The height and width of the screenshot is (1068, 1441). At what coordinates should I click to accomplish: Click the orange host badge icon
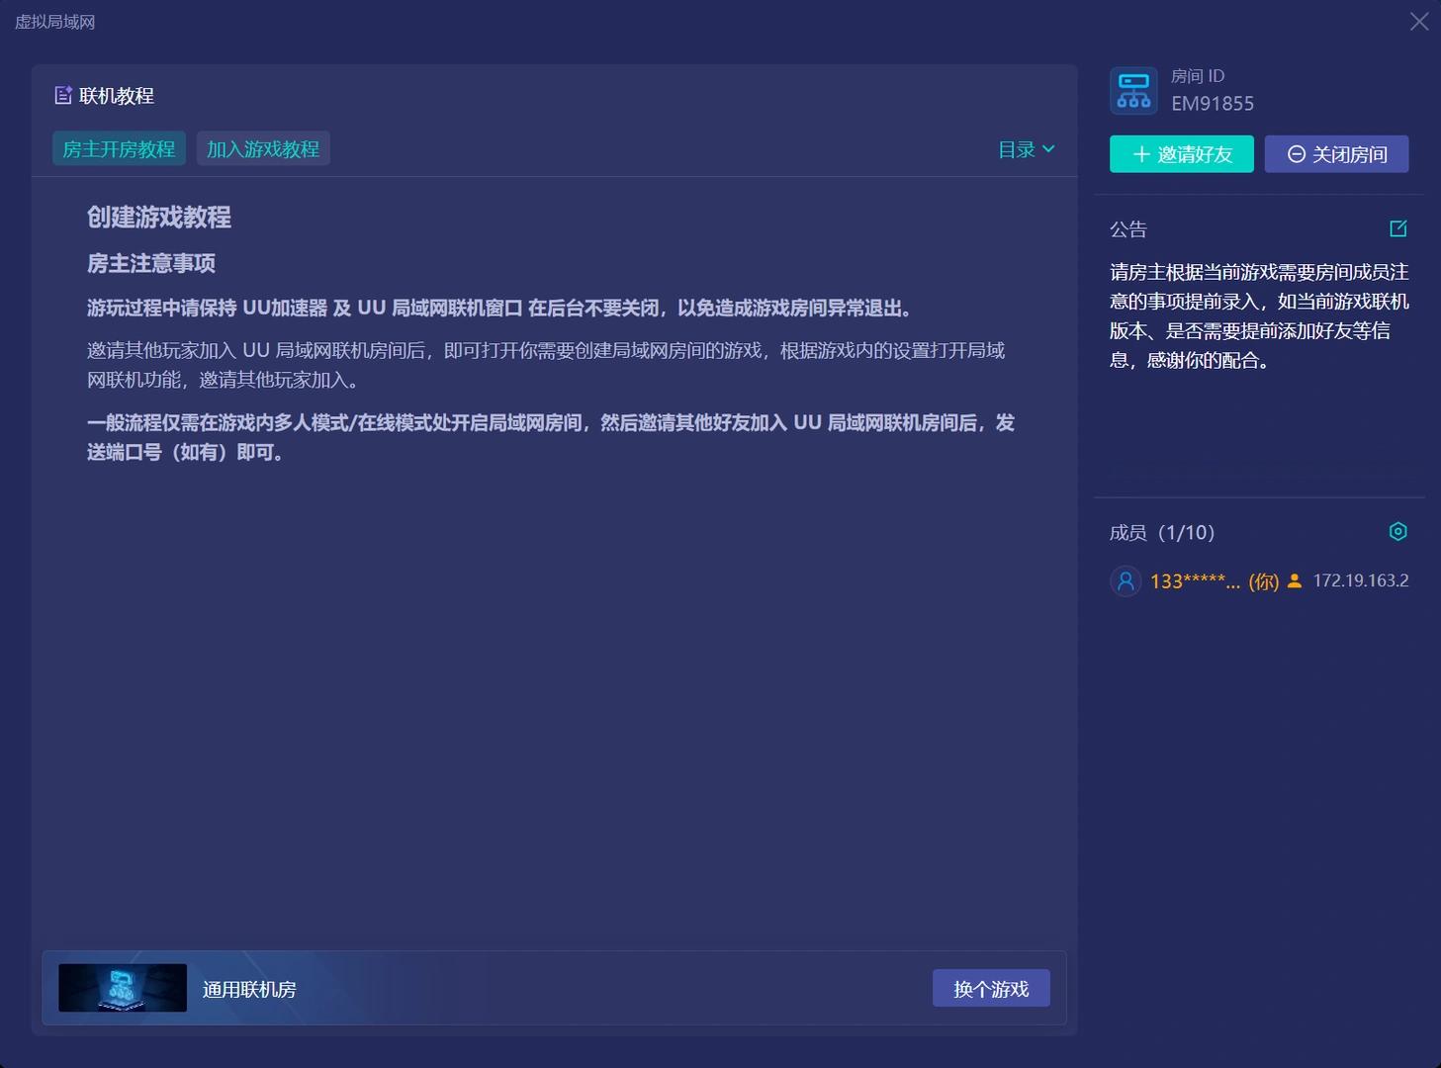pos(1294,580)
